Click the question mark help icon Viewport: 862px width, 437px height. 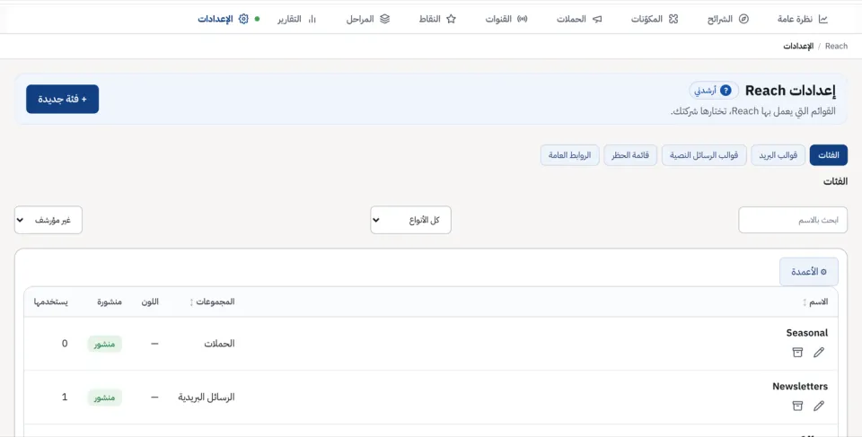pos(726,90)
